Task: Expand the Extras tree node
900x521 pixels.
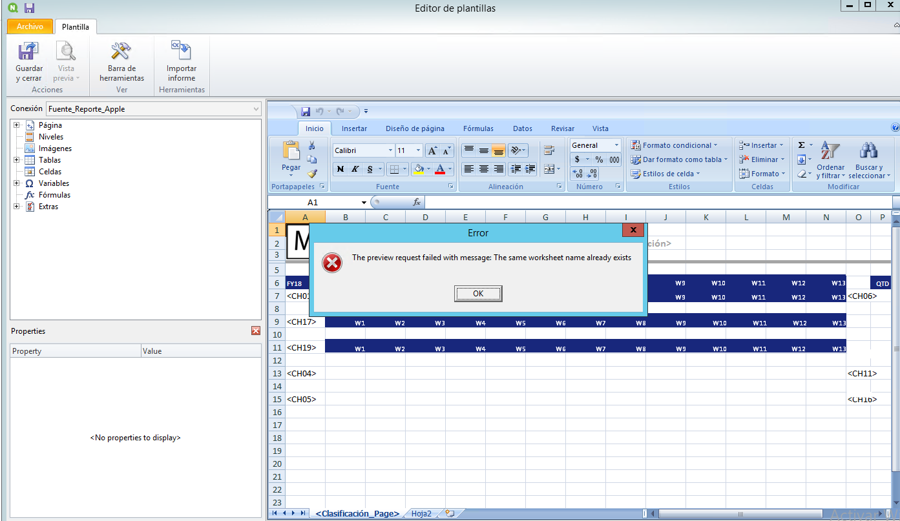Action: coord(17,207)
